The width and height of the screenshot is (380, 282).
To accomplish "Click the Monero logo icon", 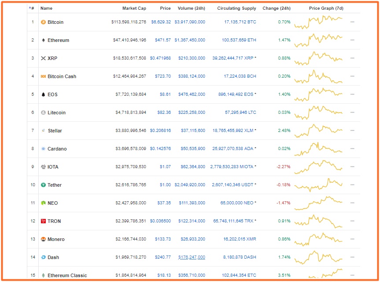I will [43, 239].
